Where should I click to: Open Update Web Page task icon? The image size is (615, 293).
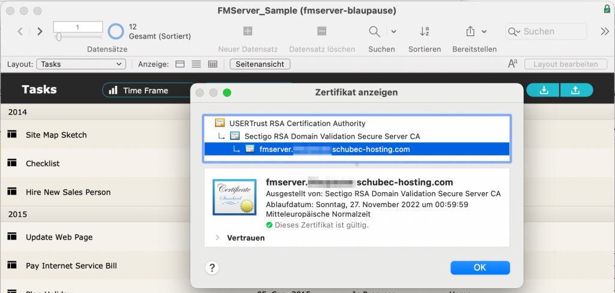(12, 237)
